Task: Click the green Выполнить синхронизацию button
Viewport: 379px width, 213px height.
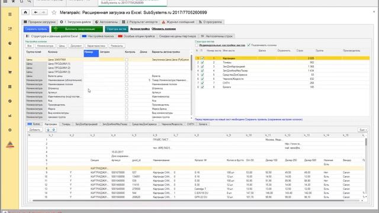Action: tap(77, 29)
